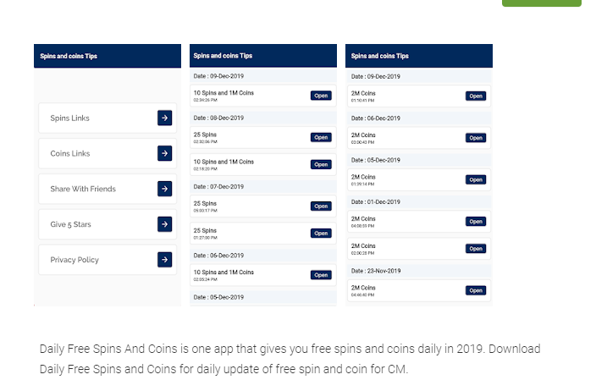The width and height of the screenshot is (607, 391).
Task: Open the 01:27:00 PM 25 Spins reward
Action: click(321, 233)
